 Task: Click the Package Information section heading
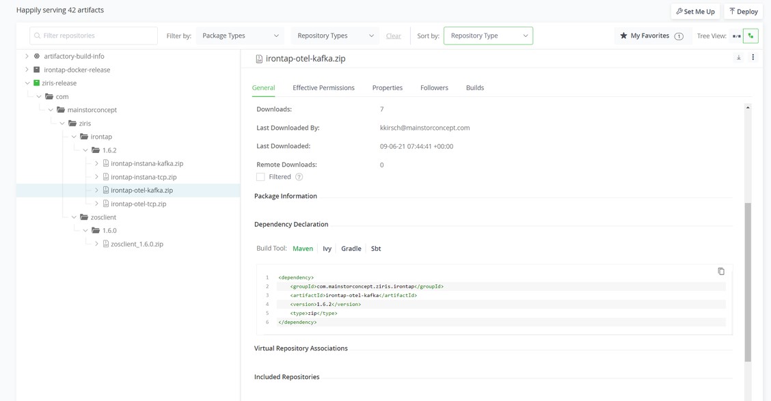[x=286, y=196]
